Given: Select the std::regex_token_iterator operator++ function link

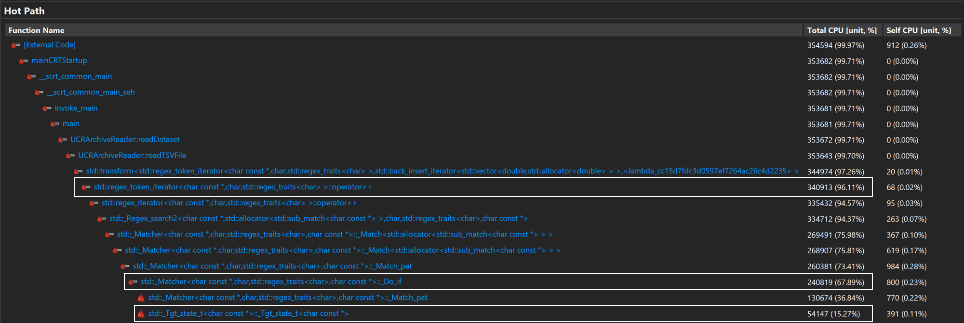Looking at the screenshot, I should pos(233,187).
